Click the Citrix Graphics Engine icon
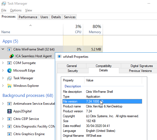Screen dimensions: 157x140 click(x=10, y=134)
